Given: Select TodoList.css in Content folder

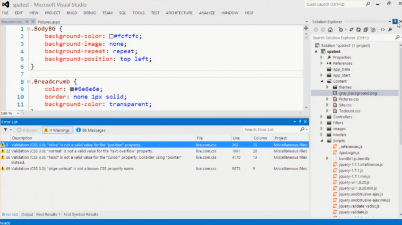Looking at the screenshot, I should tap(350, 111).
